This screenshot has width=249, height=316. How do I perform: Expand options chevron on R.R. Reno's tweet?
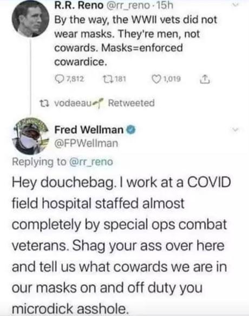[x=235, y=5]
